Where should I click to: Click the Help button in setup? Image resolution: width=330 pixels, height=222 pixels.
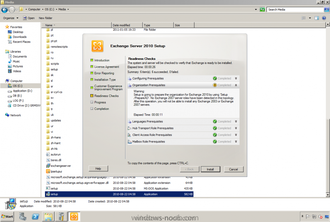point(98,169)
